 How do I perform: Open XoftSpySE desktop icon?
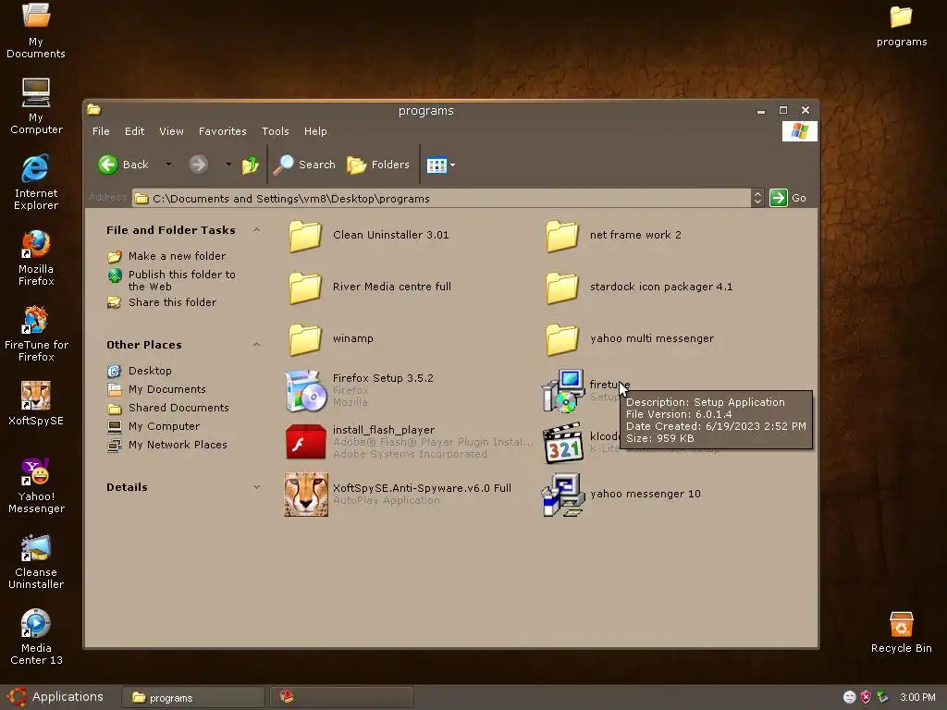point(36,403)
